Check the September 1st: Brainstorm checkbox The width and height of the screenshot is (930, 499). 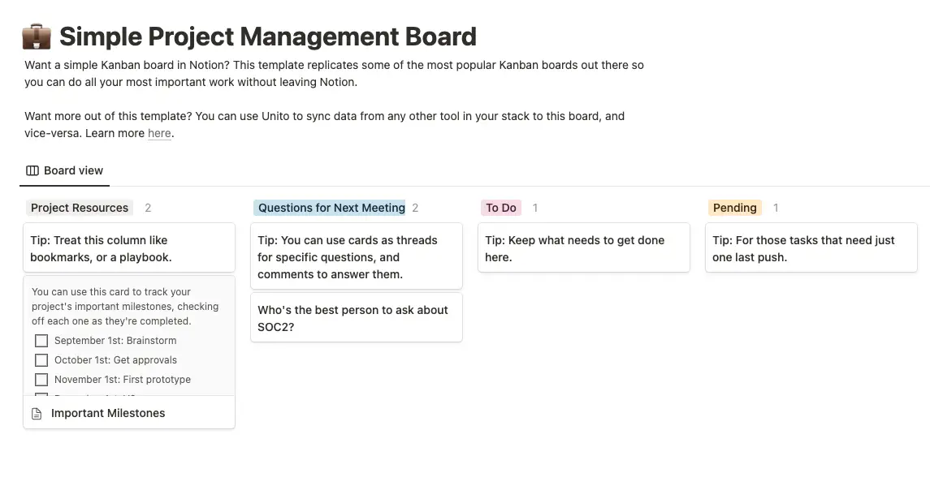[x=41, y=341]
